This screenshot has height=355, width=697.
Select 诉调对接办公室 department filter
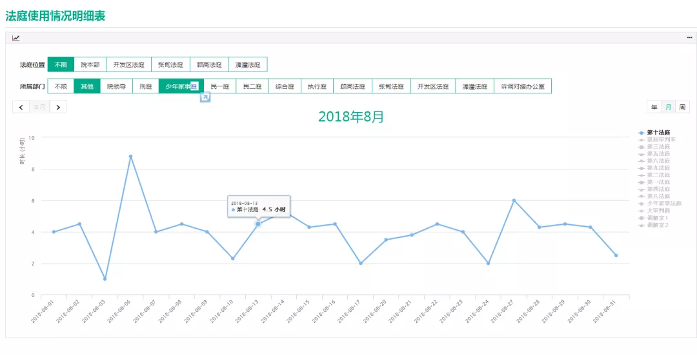(x=523, y=86)
